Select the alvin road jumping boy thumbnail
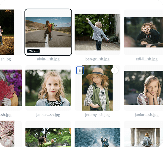Screen dimensions: 163x147 (48, 32)
